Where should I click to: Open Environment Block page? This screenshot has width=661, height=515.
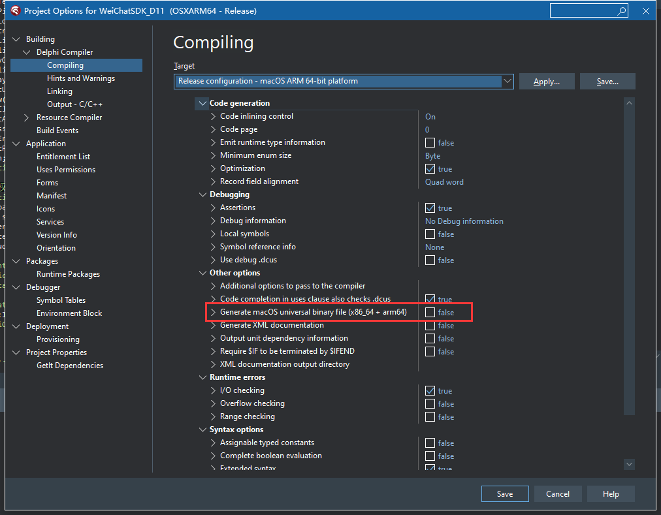click(x=69, y=313)
